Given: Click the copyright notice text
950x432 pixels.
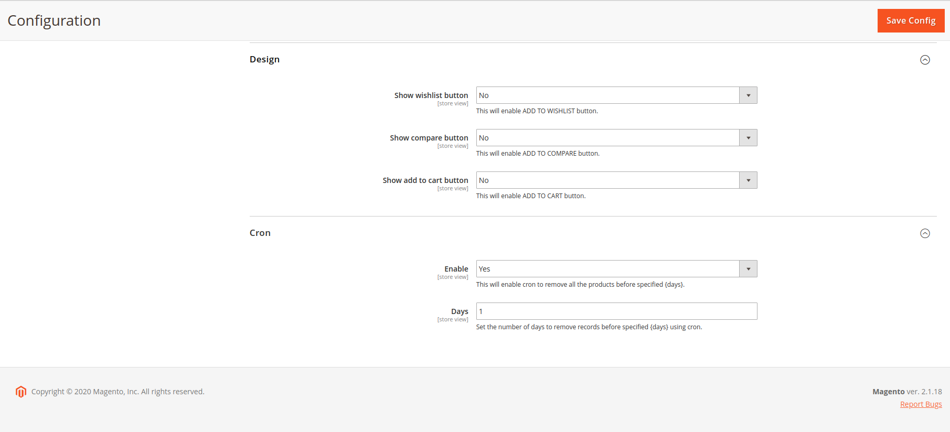Looking at the screenshot, I should (x=118, y=392).
